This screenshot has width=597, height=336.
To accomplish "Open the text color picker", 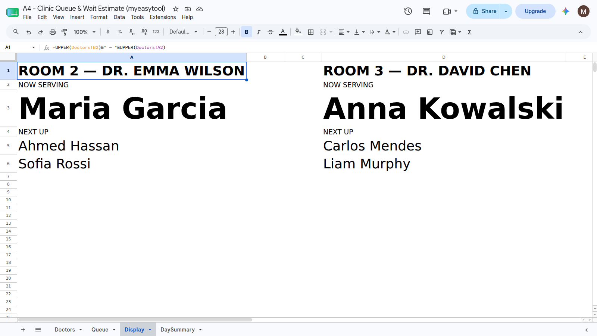I will [x=283, y=32].
